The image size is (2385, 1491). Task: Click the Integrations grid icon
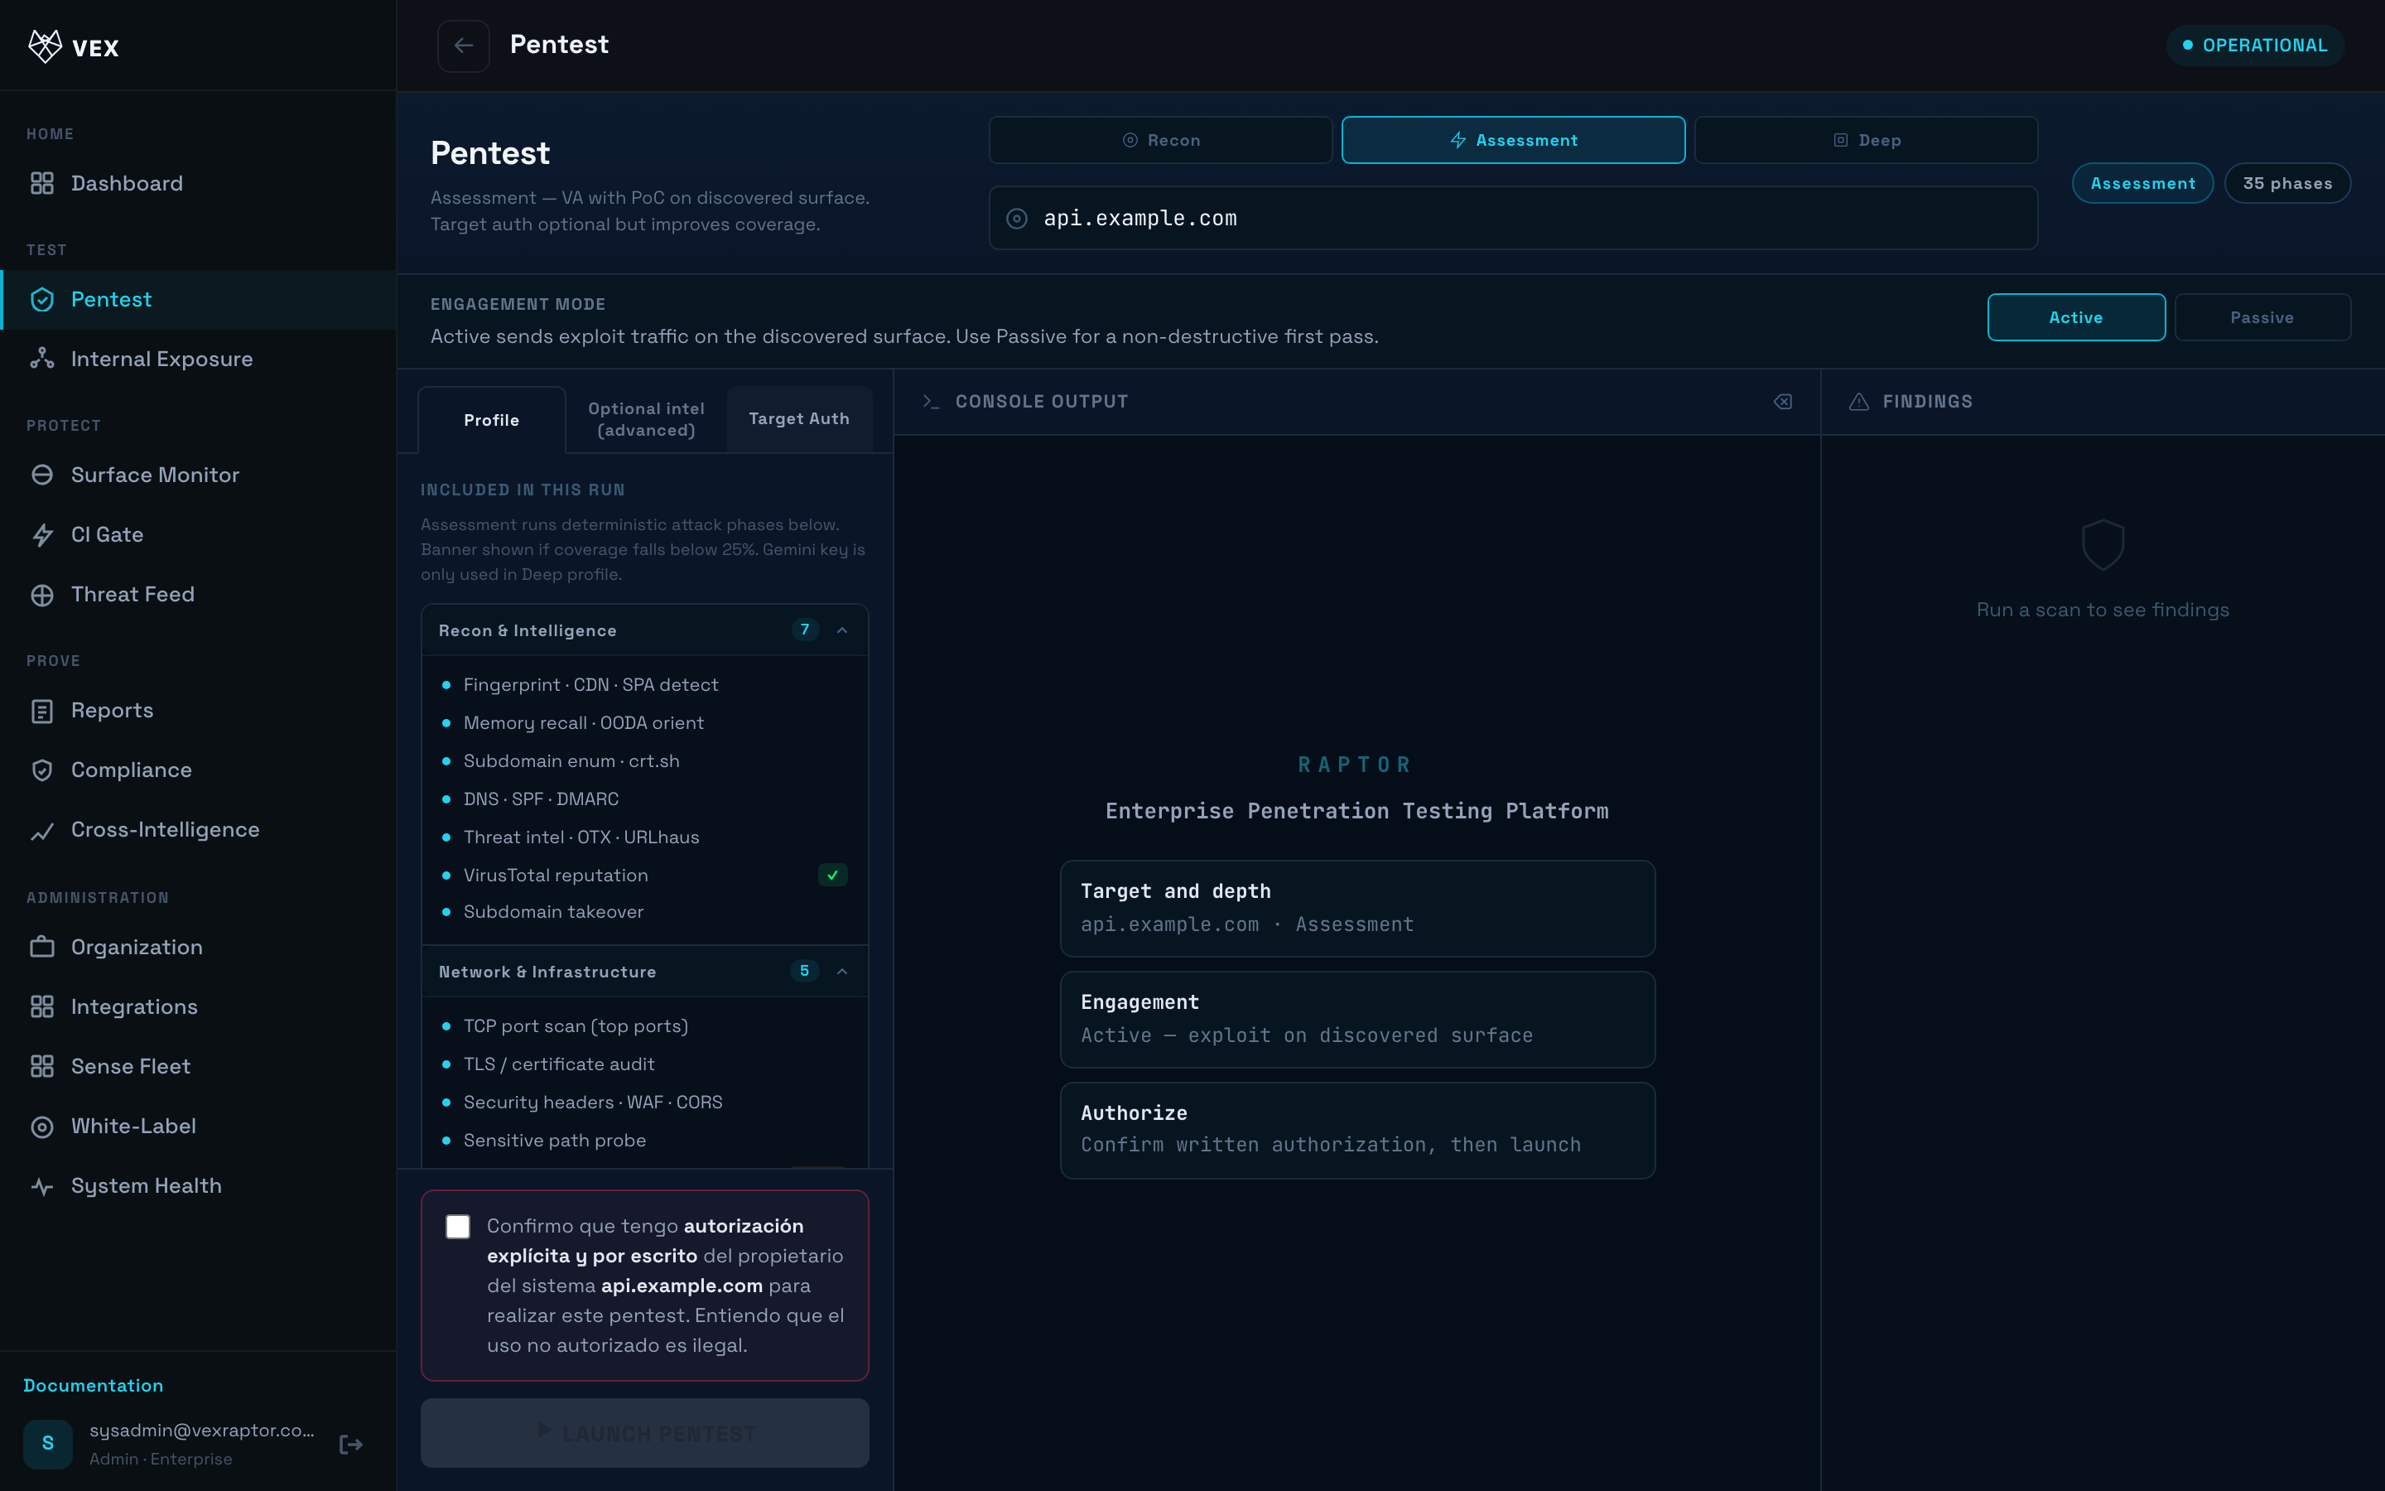(x=41, y=1006)
